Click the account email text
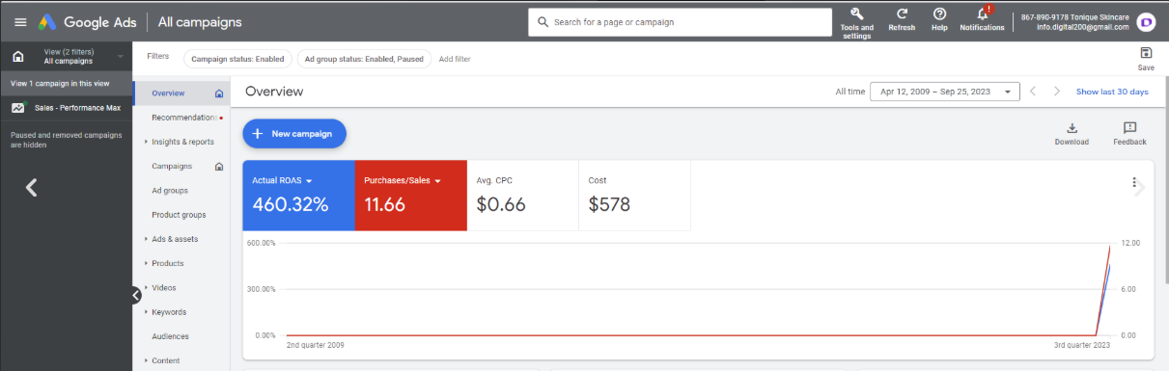 coord(1082,27)
